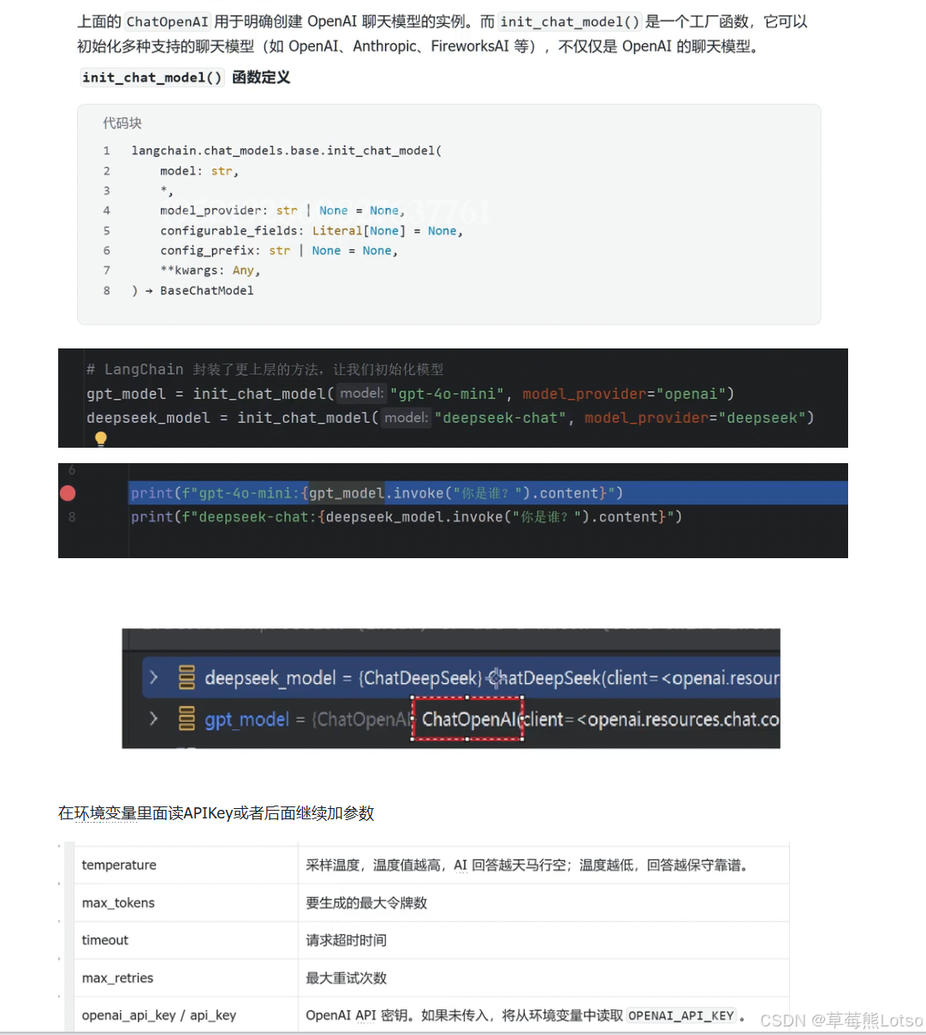
Task: Click the ChatOpenAI value in gpt_model row
Action: coord(469,719)
